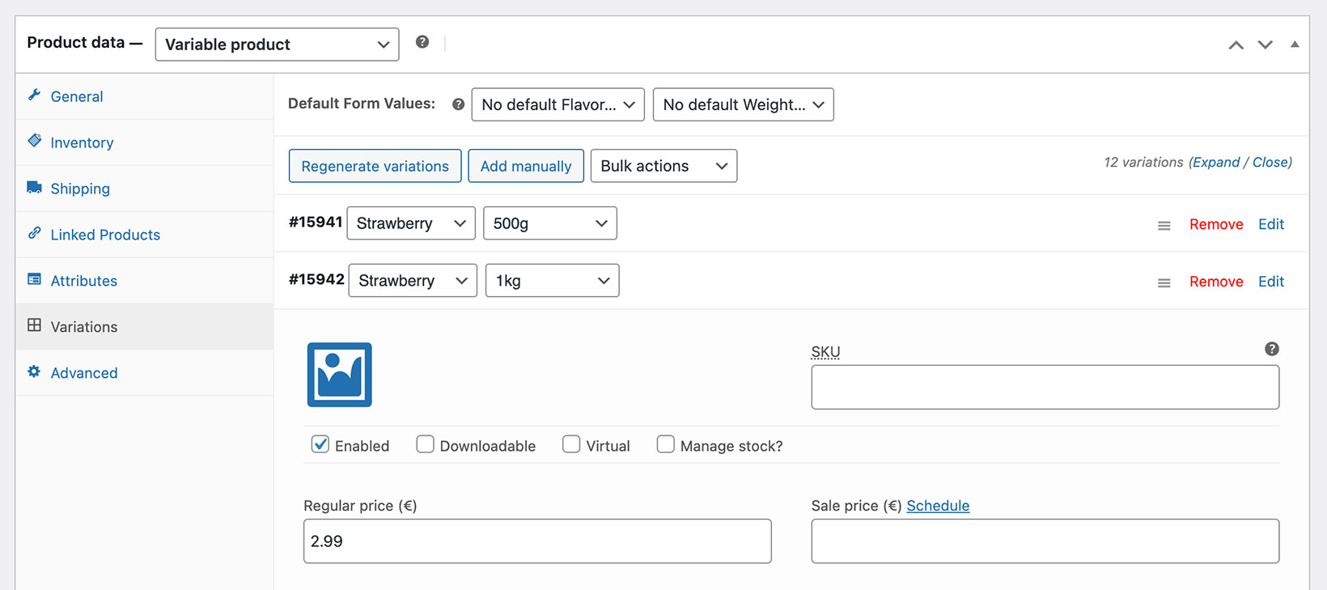The height and width of the screenshot is (590, 1327).
Task: Enable the Manage stock? checkbox
Action: point(665,444)
